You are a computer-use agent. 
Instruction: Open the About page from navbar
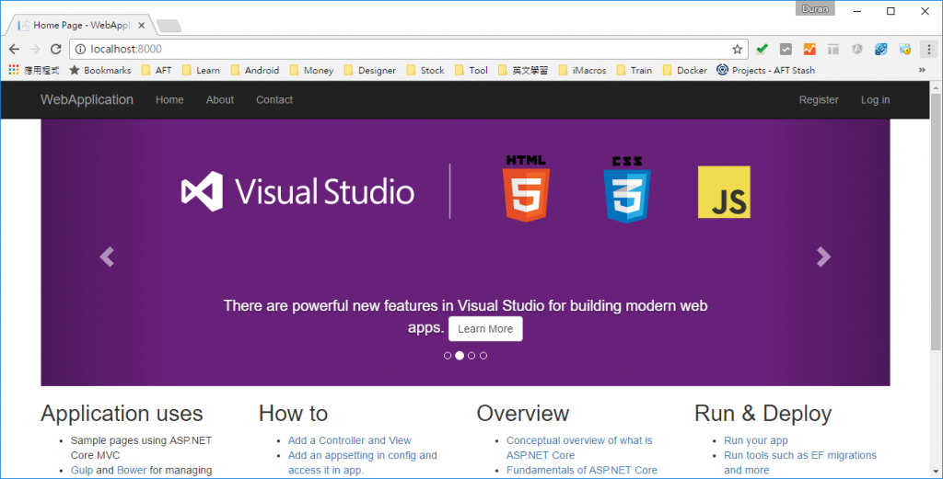(x=220, y=99)
